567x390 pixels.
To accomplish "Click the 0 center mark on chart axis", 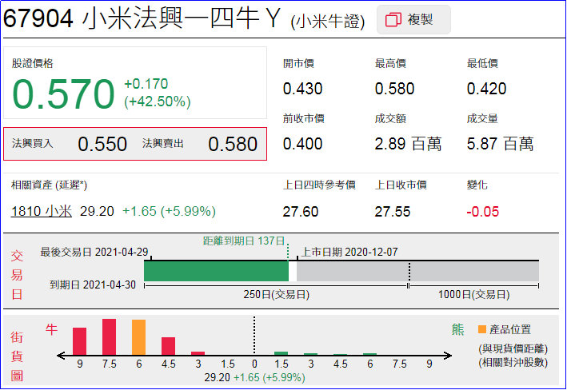I will tap(254, 364).
